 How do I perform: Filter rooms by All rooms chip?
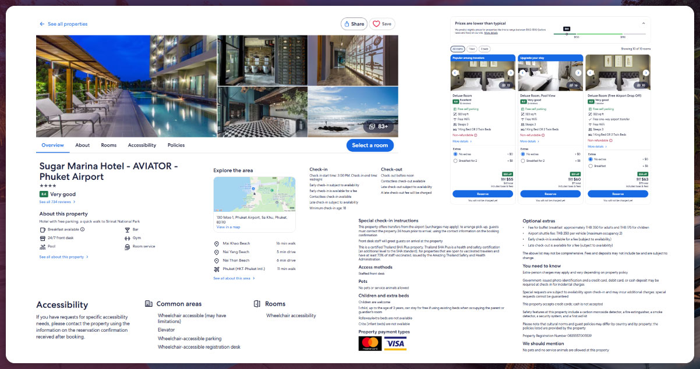click(x=458, y=49)
